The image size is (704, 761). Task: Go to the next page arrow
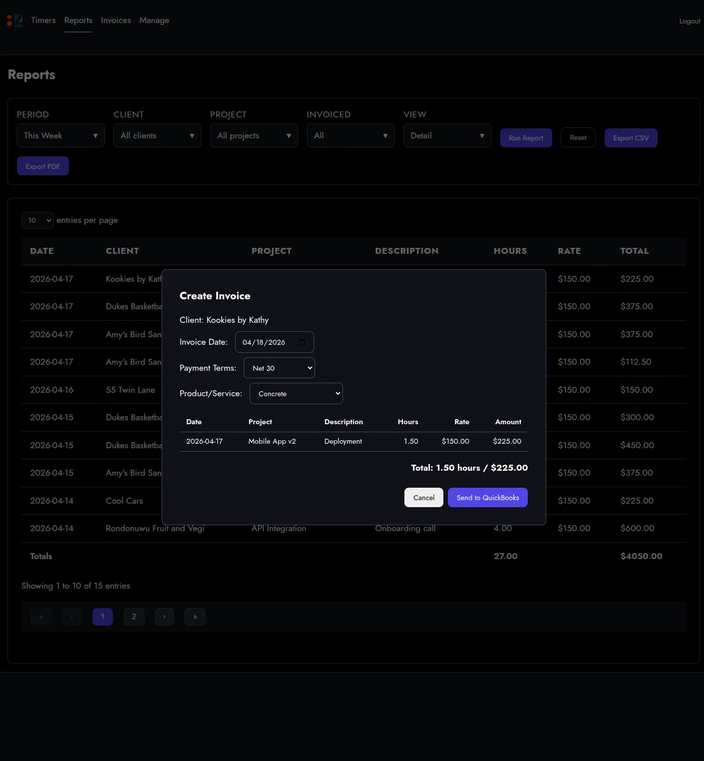pos(164,617)
